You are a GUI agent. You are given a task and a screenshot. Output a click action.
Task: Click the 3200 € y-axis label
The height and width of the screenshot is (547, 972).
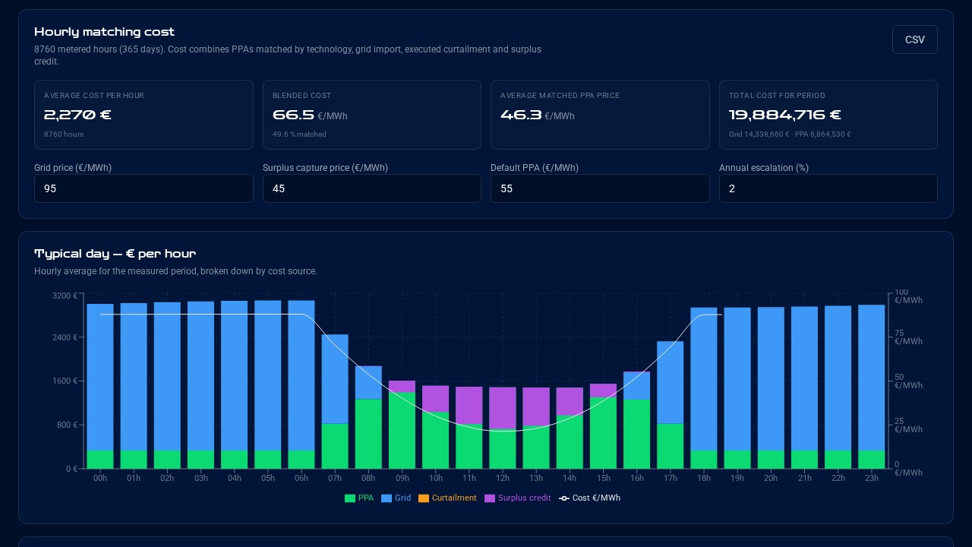[65, 296]
